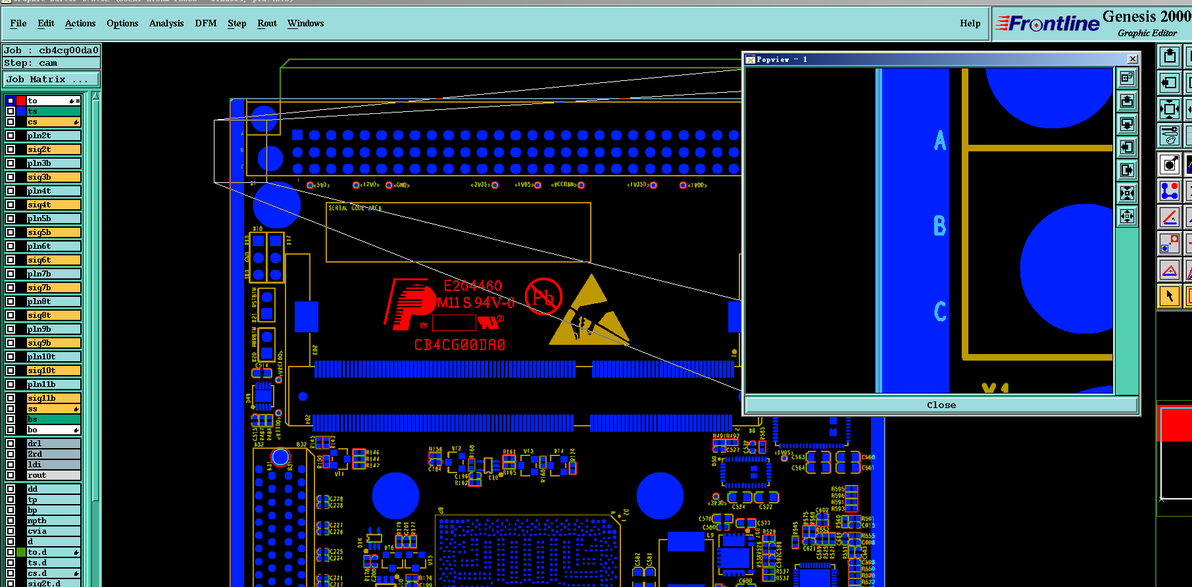The image size is (1192, 587).
Task: Click green color swatch of layer to.d
Action: point(21,552)
